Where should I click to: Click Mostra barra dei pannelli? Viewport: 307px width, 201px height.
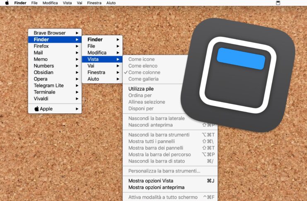[170, 148]
